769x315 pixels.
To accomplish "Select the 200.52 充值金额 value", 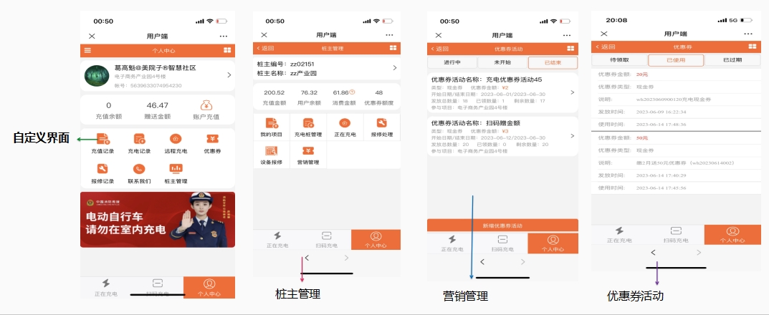I will [x=274, y=92].
